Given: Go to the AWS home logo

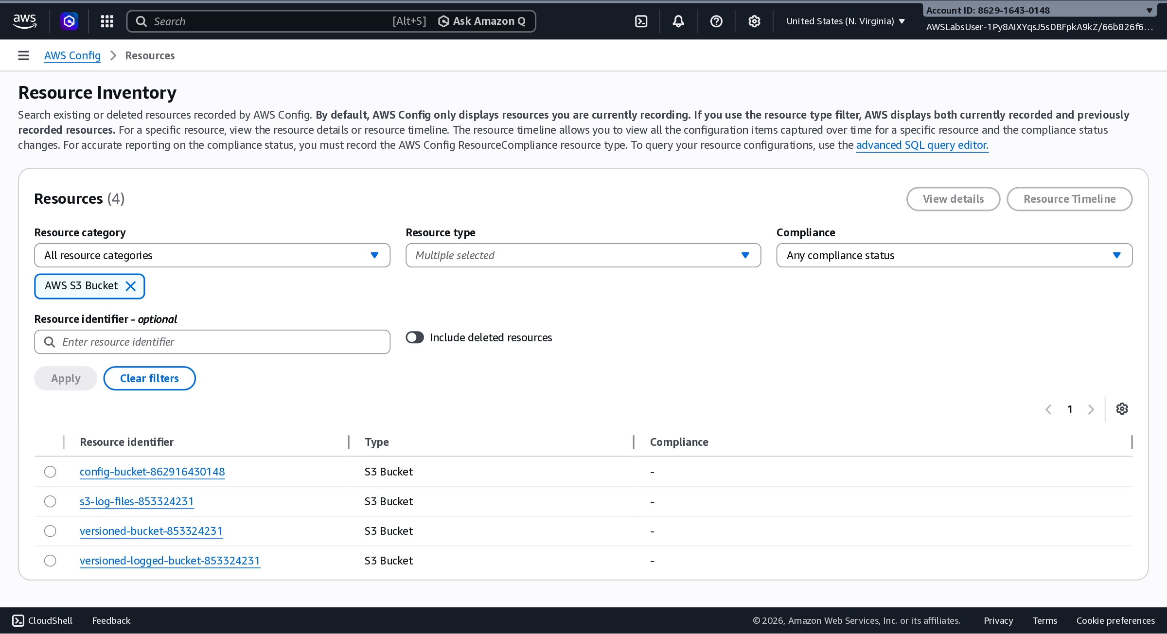Looking at the screenshot, I should (25, 21).
